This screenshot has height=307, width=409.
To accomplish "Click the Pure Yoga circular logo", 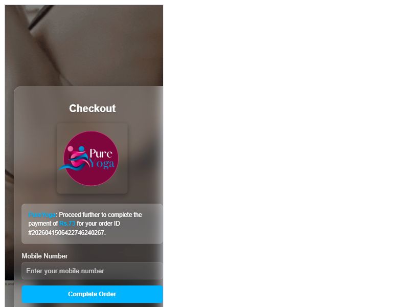I will tap(91, 159).
